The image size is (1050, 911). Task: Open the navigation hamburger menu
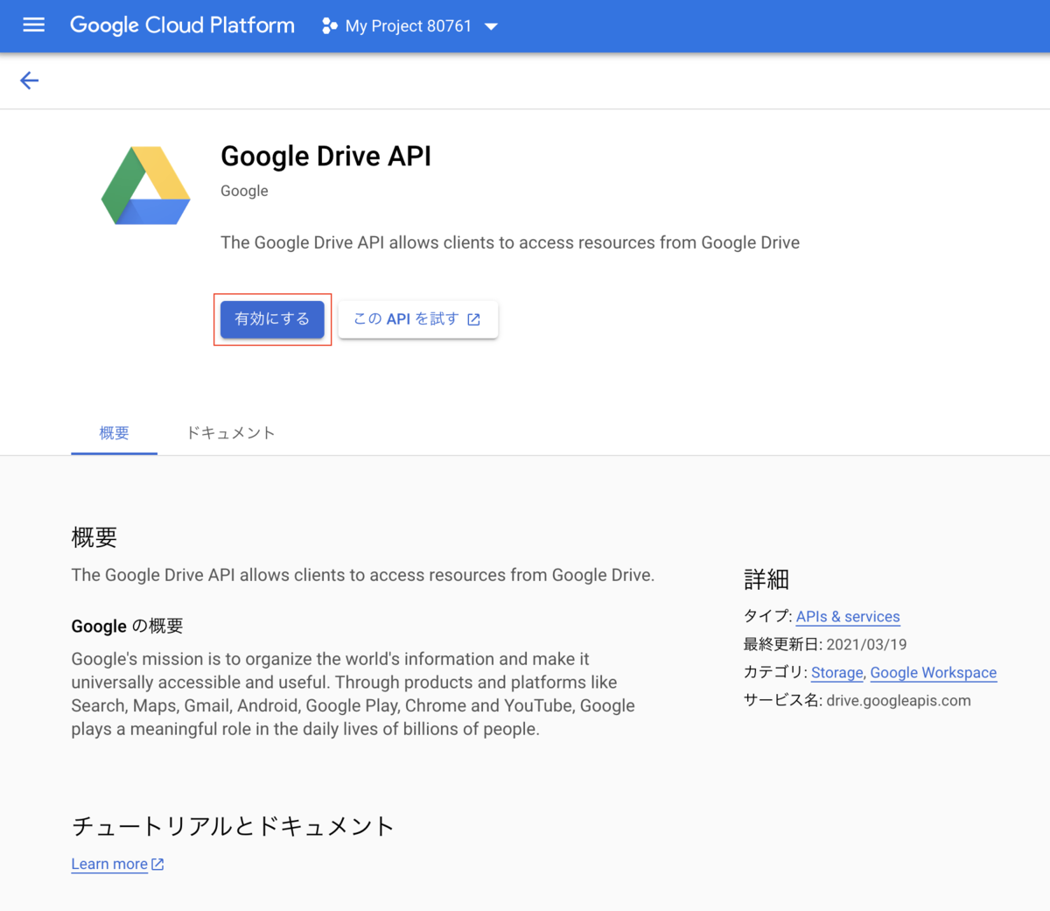pyautogui.click(x=33, y=25)
